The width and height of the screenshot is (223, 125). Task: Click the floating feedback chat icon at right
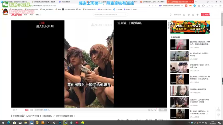pos(218,115)
